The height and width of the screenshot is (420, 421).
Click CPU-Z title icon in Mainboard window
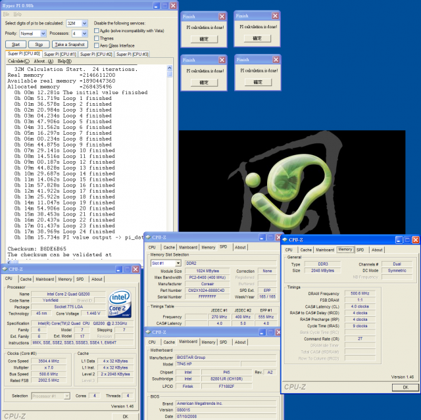(x=148, y=332)
